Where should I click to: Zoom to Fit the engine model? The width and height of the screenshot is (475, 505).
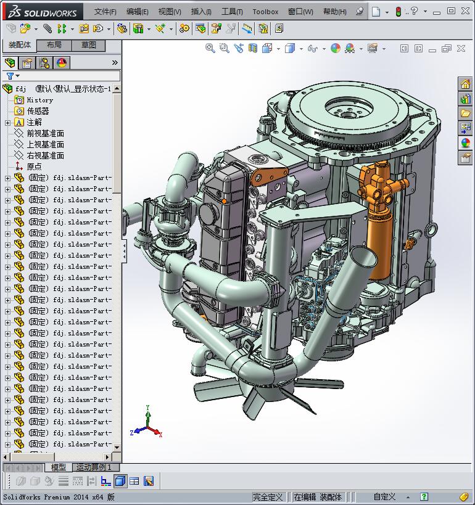pyautogui.click(x=210, y=48)
